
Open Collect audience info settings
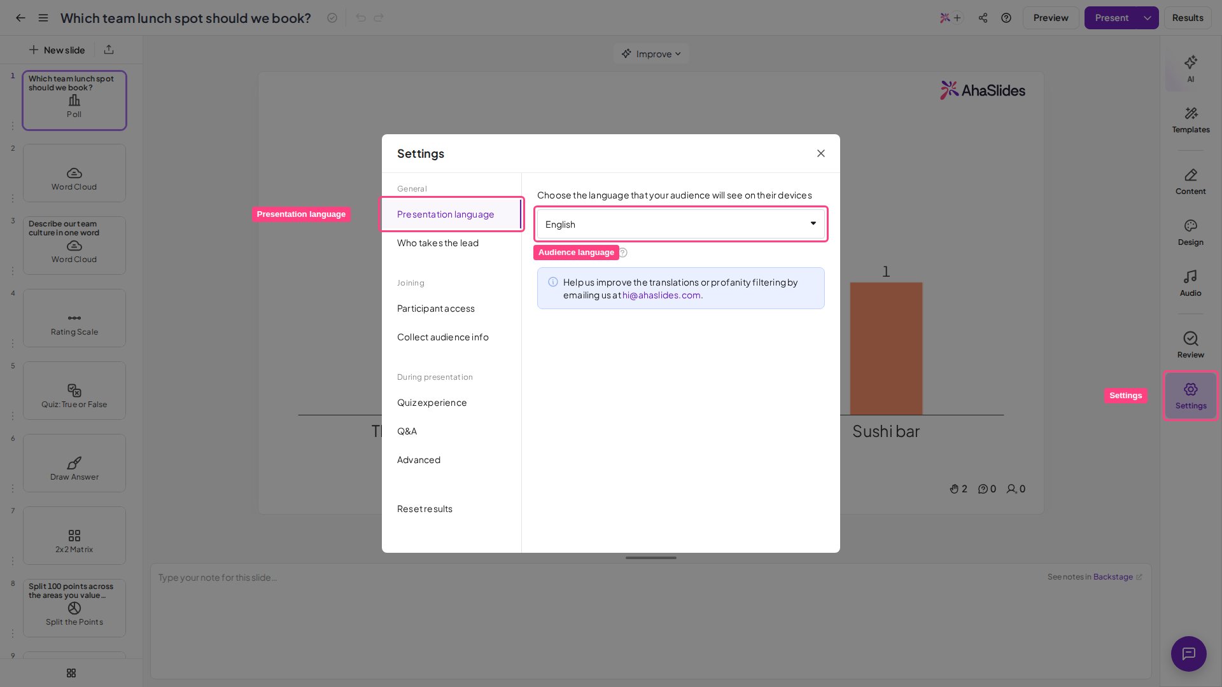pos(451,337)
